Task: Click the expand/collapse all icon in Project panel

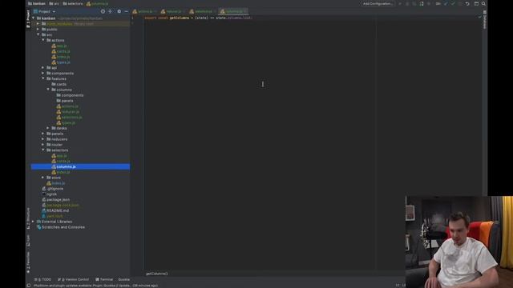Action: pos(110,11)
